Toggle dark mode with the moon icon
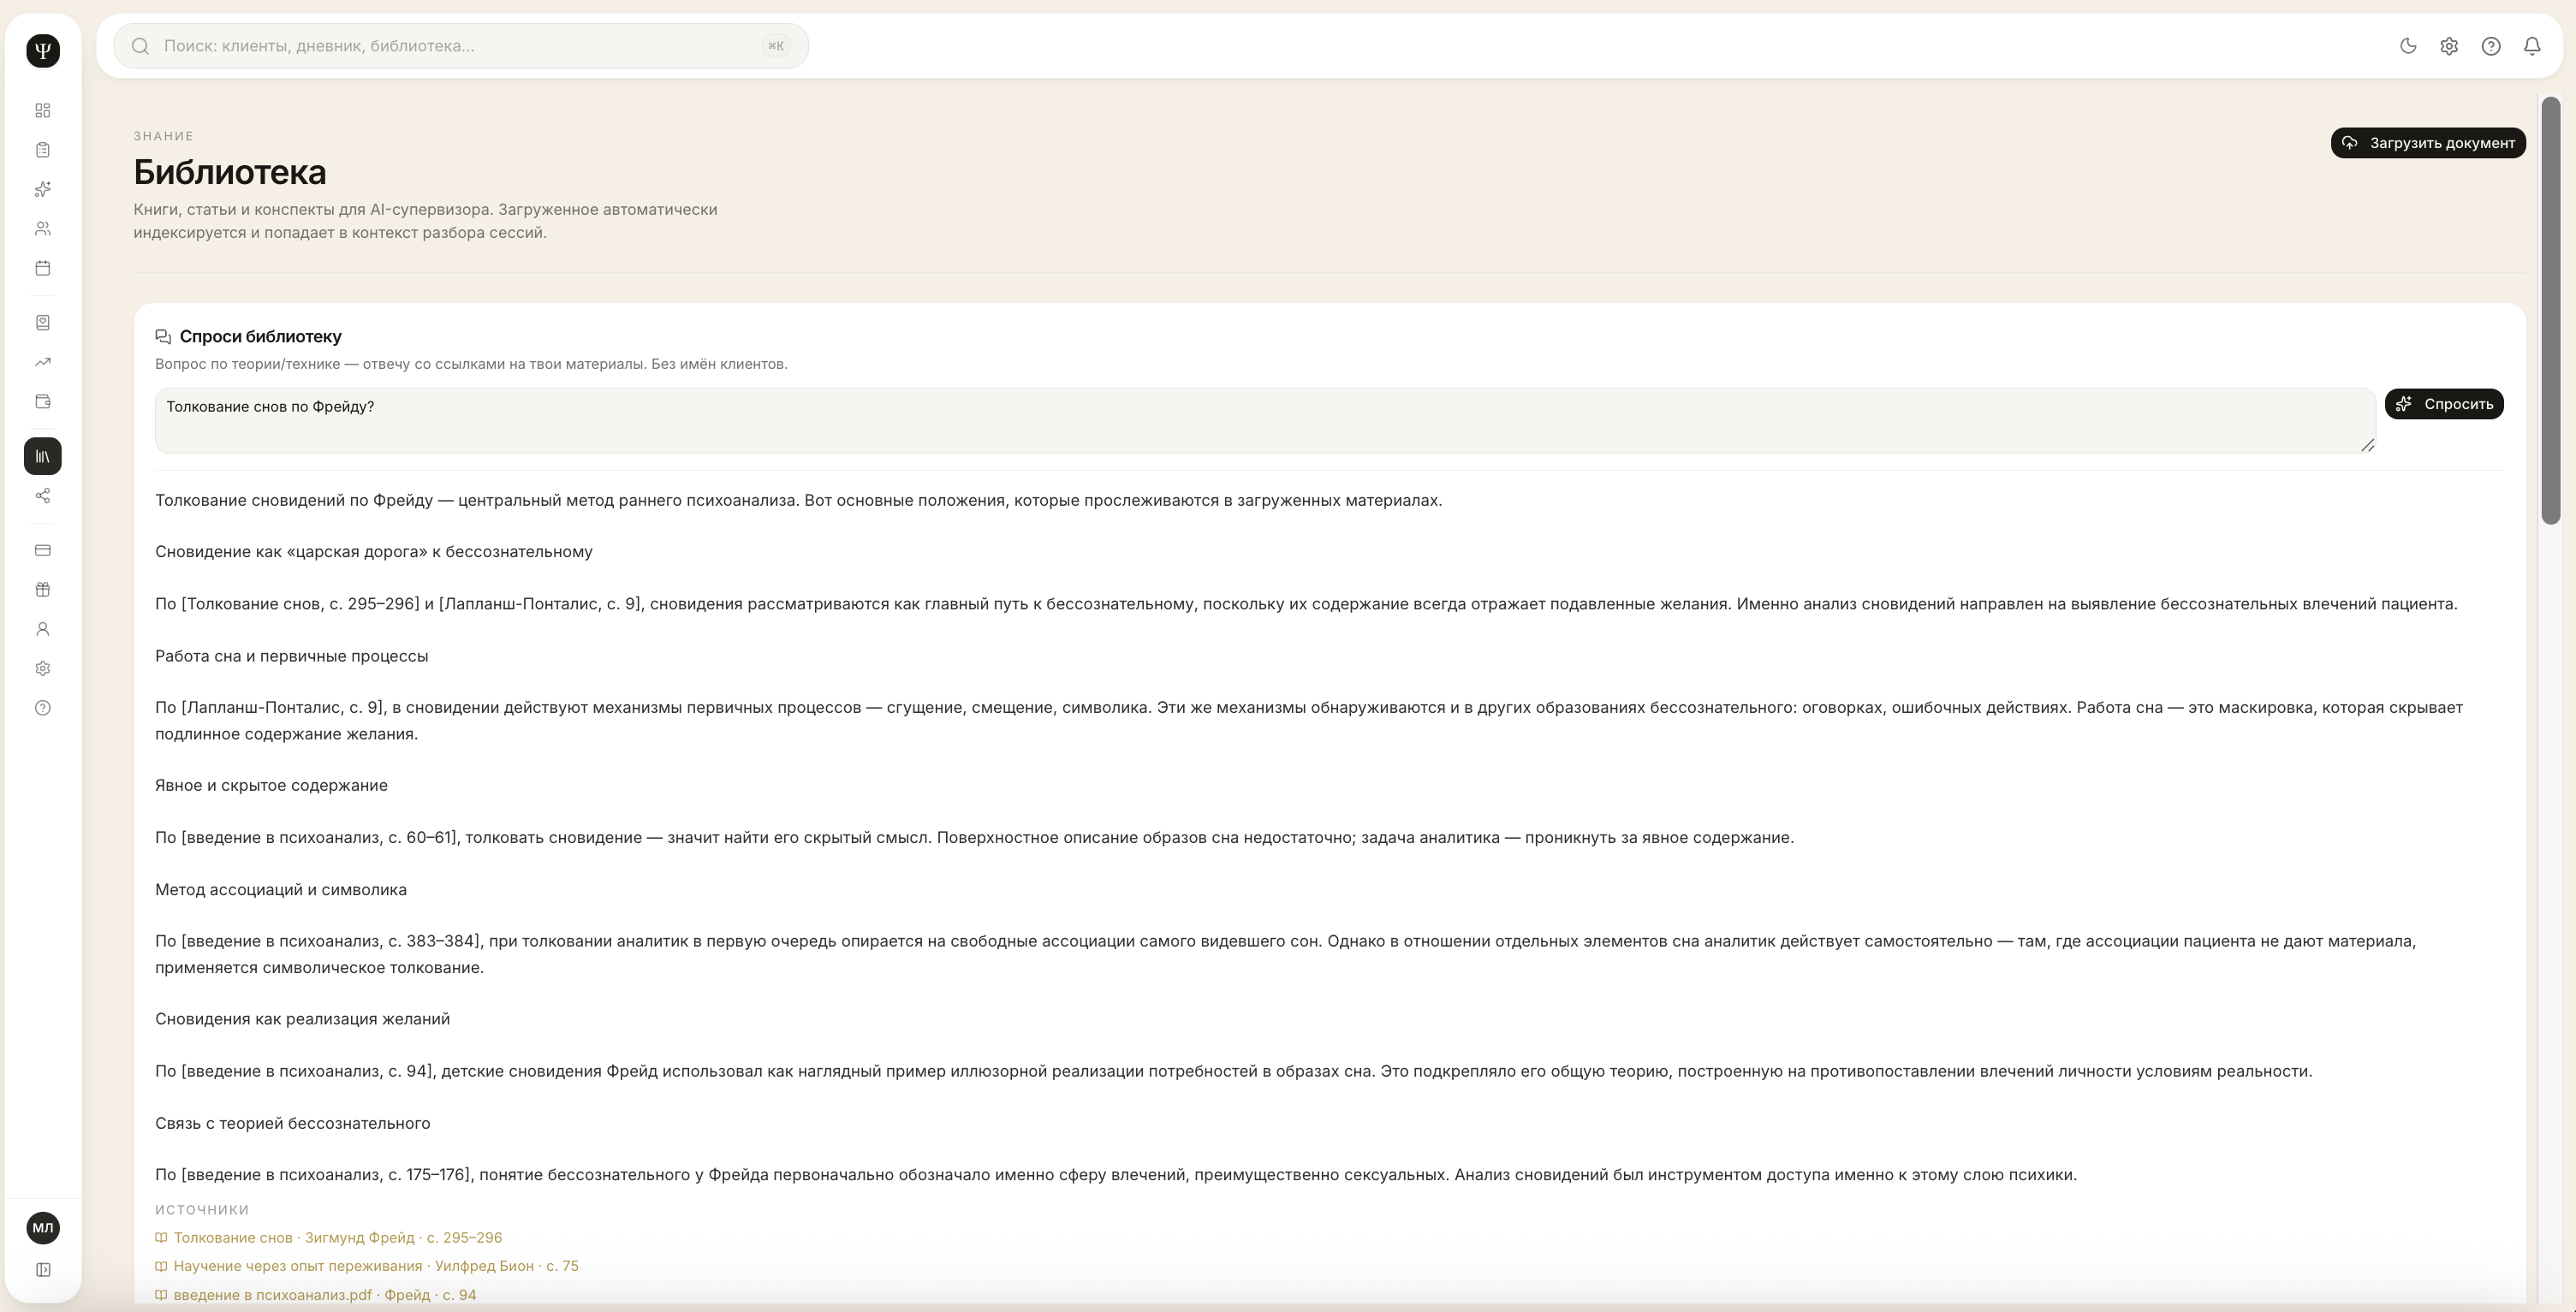 tap(2408, 46)
